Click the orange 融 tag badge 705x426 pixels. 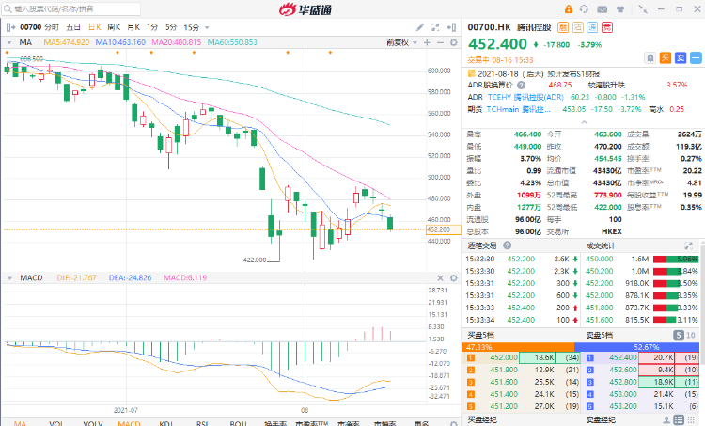(563, 27)
